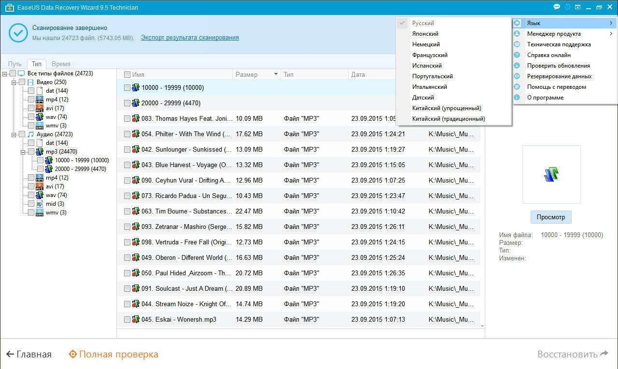Viewport: 618px width, 369px height.
Task: Click the music note icon beside Аудио
Action: tap(30, 134)
